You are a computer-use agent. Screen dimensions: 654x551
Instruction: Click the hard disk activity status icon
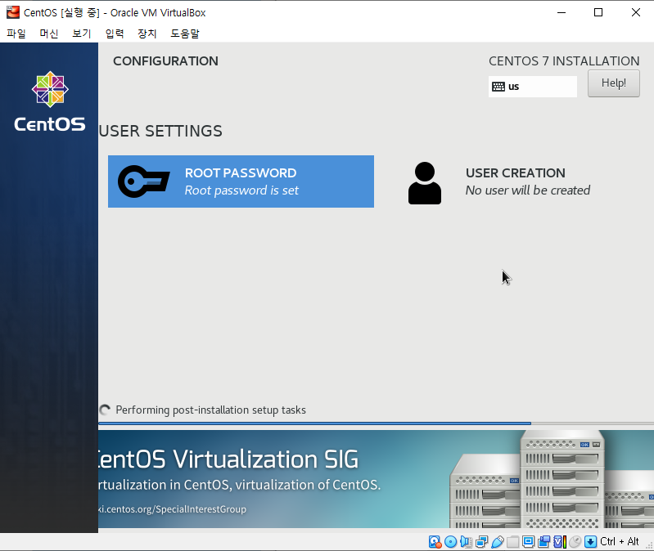pos(435,541)
